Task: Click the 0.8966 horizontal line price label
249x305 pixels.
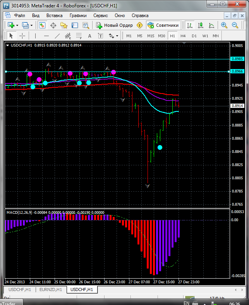Action: pyautogui.click(x=237, y=71)
